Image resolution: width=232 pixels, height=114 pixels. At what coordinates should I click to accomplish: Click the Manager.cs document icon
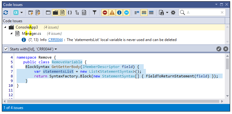coord(18,34)
